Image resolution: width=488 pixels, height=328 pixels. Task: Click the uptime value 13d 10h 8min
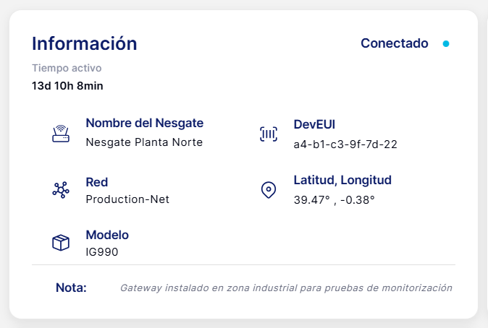click(68, 86)
